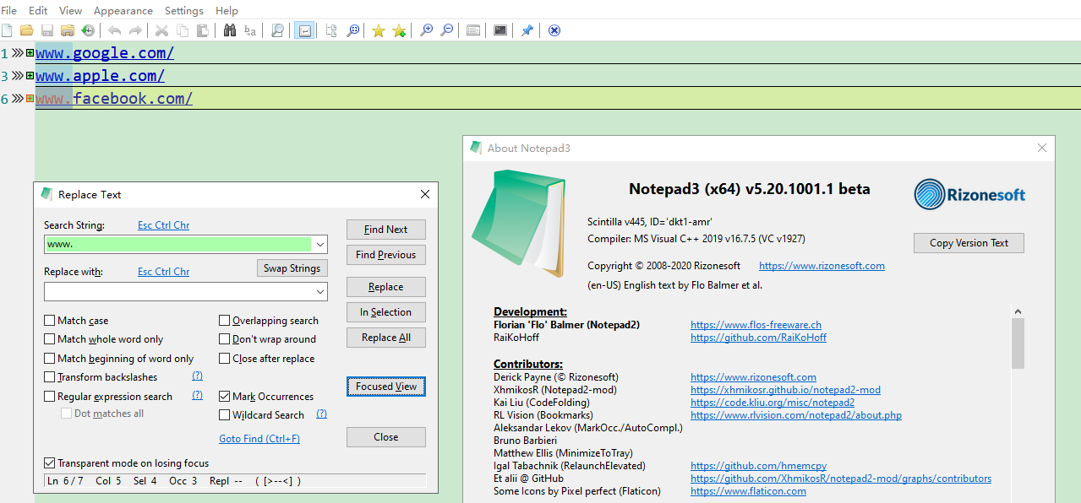Click the Save As toolbar icon
1081x503 pixels.
pos(68,30)
